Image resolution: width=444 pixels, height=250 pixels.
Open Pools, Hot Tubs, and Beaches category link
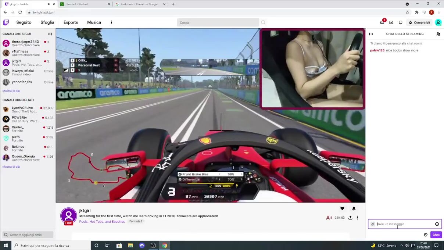click(x=102, y=221)
